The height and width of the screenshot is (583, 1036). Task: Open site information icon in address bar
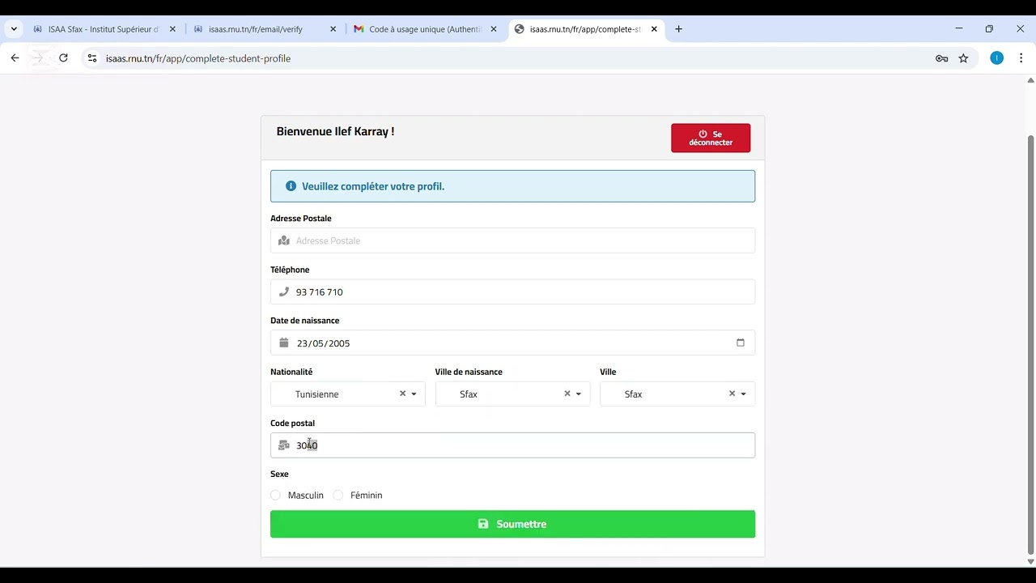coord(92,58)
